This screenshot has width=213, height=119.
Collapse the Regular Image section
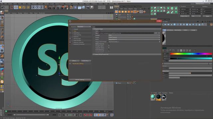(94, 29)
